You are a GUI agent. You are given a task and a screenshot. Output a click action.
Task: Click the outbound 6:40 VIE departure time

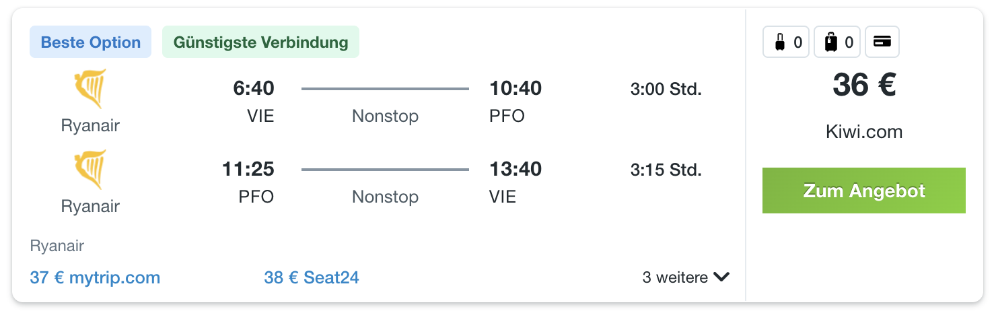coord(254,88)
